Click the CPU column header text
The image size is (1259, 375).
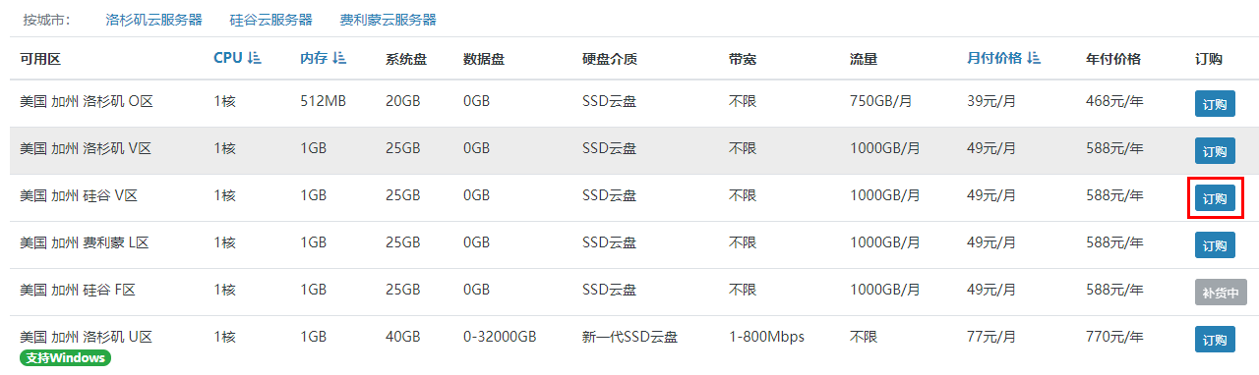(227, 59)
